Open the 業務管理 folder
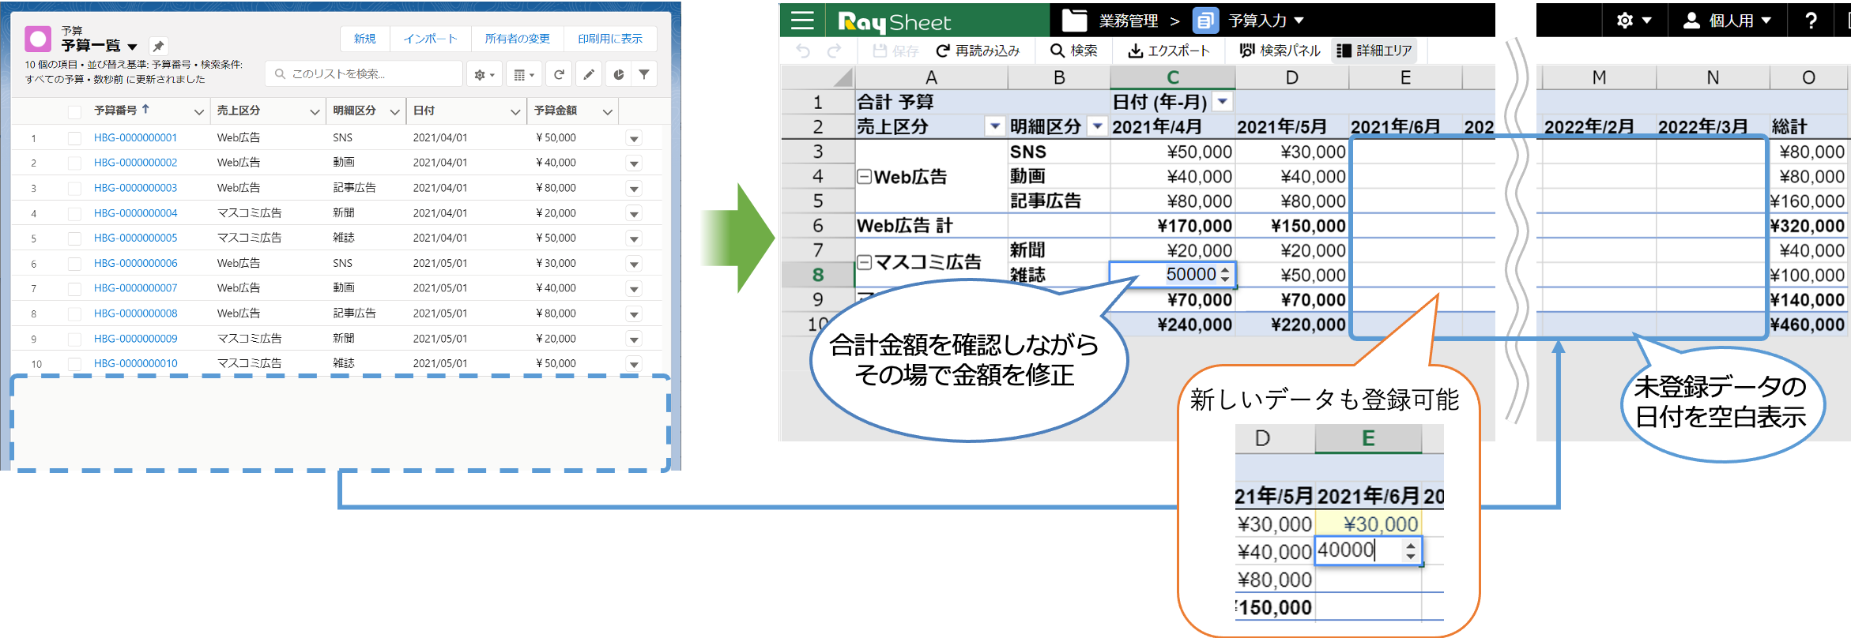This screenshot has height=638, width=1851. (x=1110, y=21)
